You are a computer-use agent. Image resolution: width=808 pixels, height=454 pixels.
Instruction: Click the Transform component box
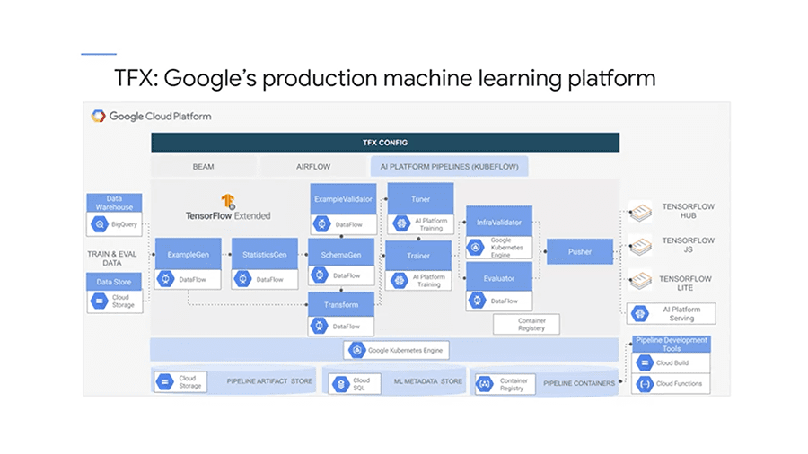tap(341, 304)
